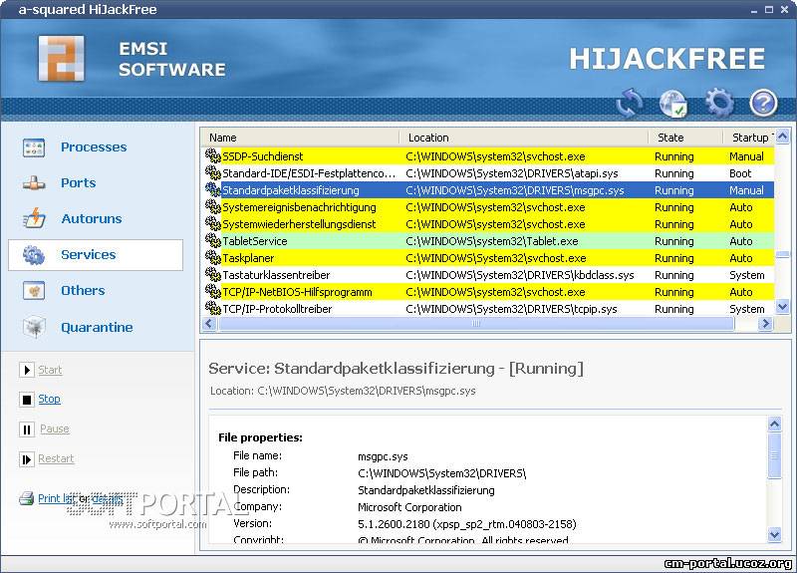The width and height of the screenshot is (797, 573).
Task: Open the Processes section
Action: click(x=94, y=146)
